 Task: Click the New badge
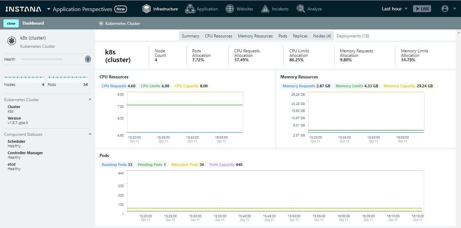pyautogui.click(x=121, y=9)
